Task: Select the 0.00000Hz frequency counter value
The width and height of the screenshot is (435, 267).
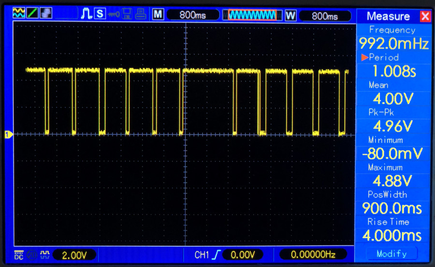Action: tap(313, 254)
